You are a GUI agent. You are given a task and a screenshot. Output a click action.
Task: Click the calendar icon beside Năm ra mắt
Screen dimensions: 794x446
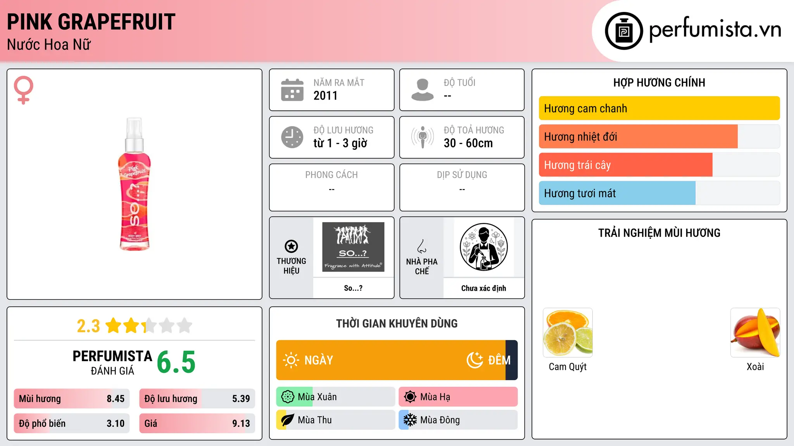(x=292, y=90)
